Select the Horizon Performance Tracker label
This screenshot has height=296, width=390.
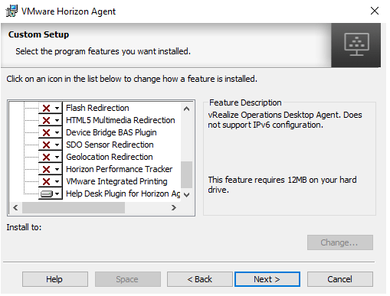[119, 169]
